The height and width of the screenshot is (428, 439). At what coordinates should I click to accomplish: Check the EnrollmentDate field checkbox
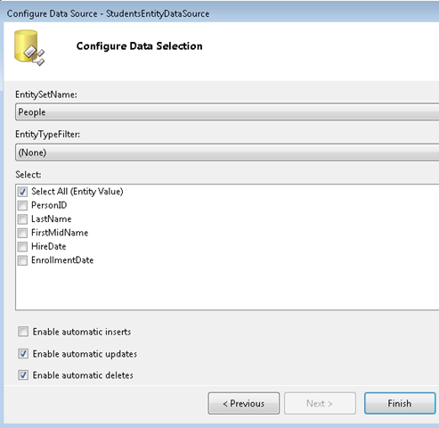[x=22, y=260]
